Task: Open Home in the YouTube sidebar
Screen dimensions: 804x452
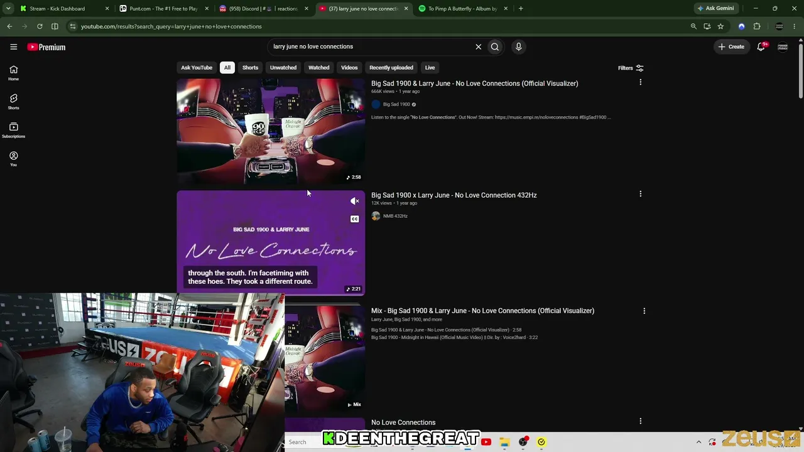Action: click(x=13, y=73)
